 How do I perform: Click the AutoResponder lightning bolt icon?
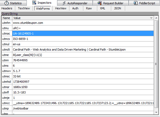click(64, 3)
